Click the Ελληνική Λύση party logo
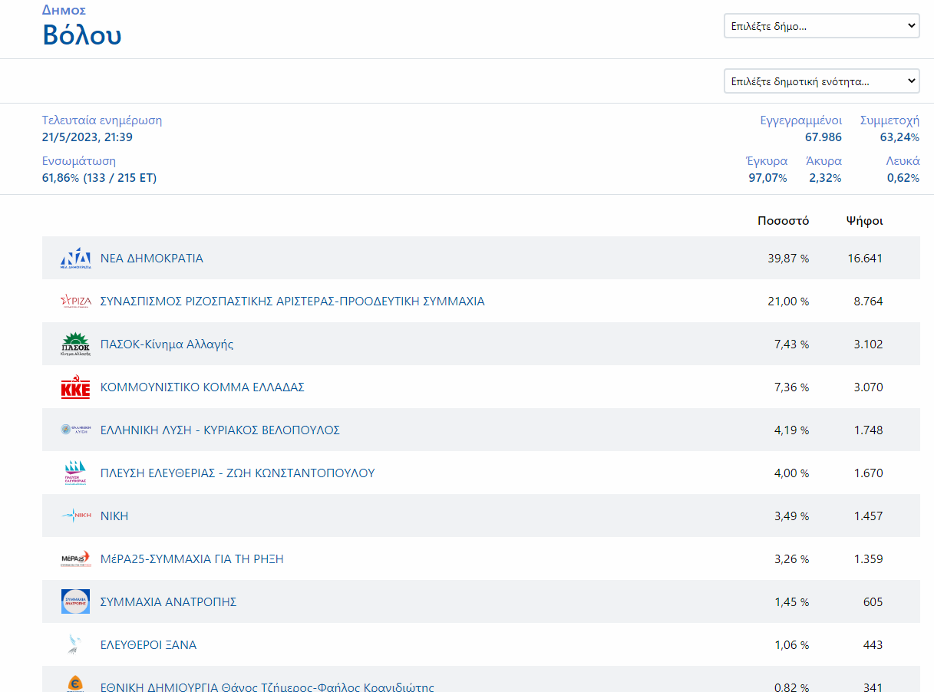Viewport: 934px width, 692px height. (x=75, y=430)
